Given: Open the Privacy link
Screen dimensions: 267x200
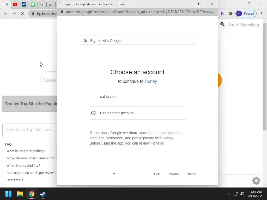Looking at the screenshot, I should coord(174,174).
